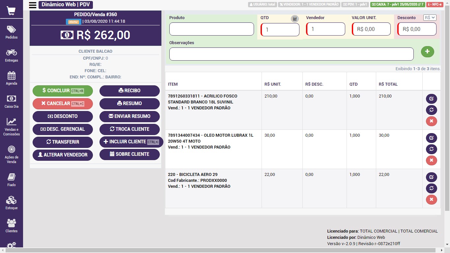Click the green add item plus button
Image resolution: width=450 pixels, height=253 pixels.
pos(427,51)
